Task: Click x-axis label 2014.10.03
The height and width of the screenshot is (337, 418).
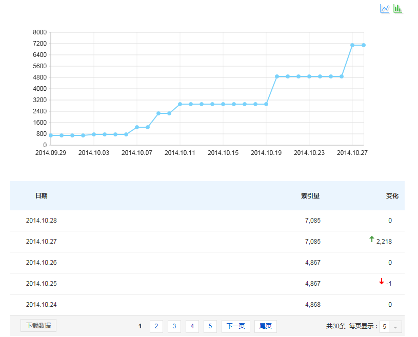Action: tap(93, 153)
